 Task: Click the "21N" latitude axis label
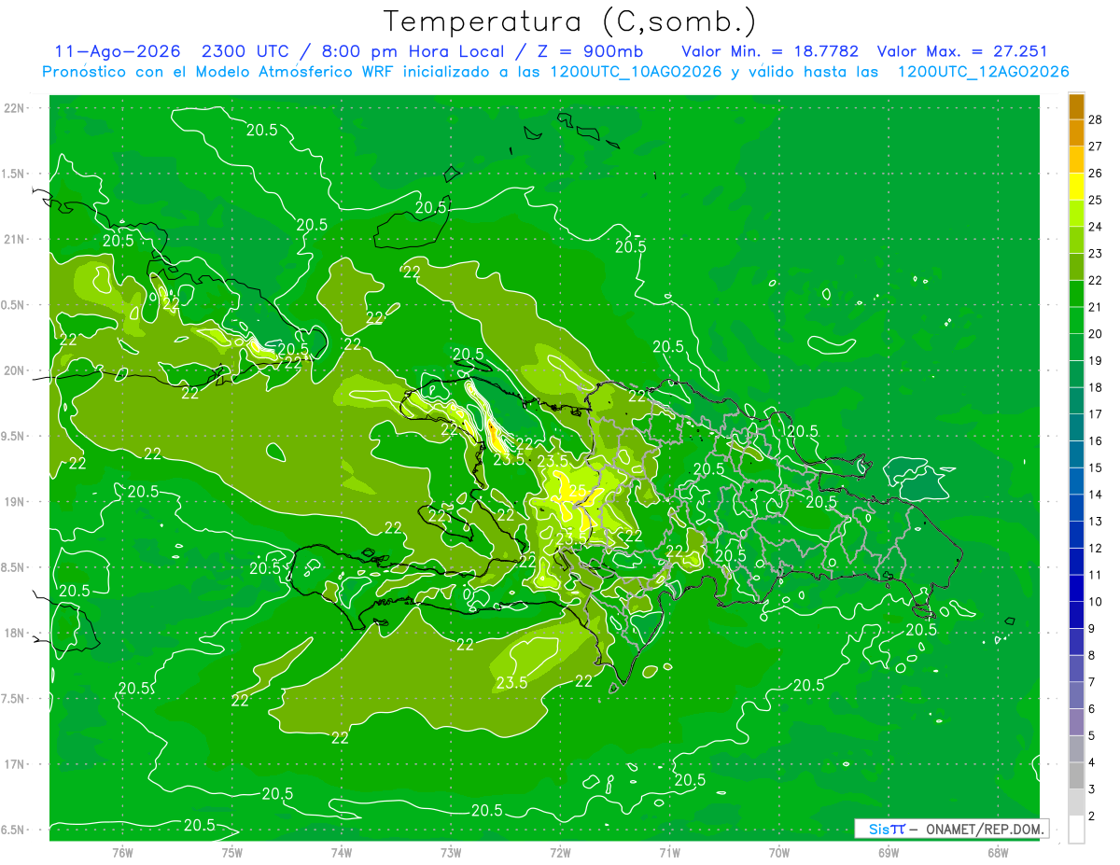pos(15,239)
